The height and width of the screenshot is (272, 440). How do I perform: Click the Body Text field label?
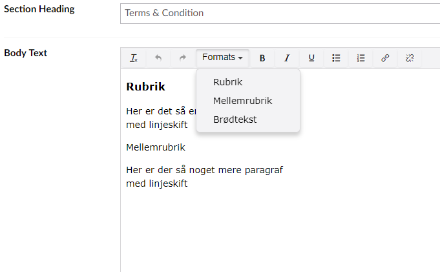(x=26, y=53)
